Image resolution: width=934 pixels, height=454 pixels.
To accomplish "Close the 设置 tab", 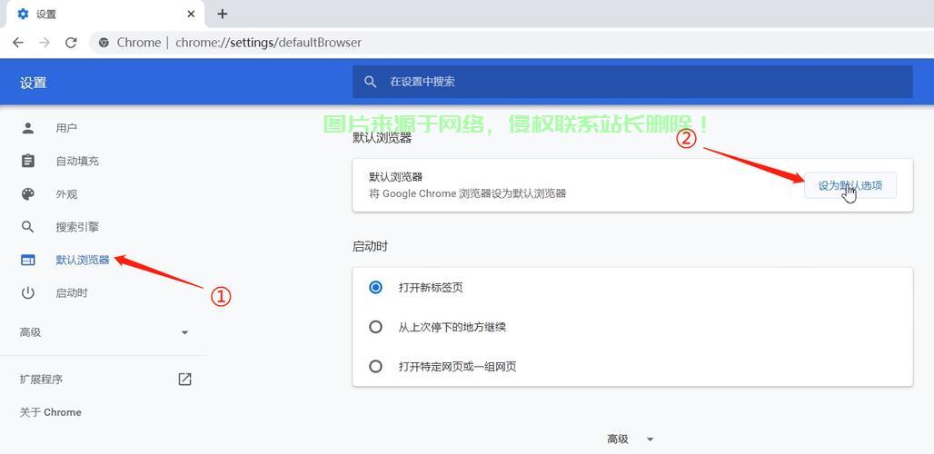I will click(x=191, y=14).
